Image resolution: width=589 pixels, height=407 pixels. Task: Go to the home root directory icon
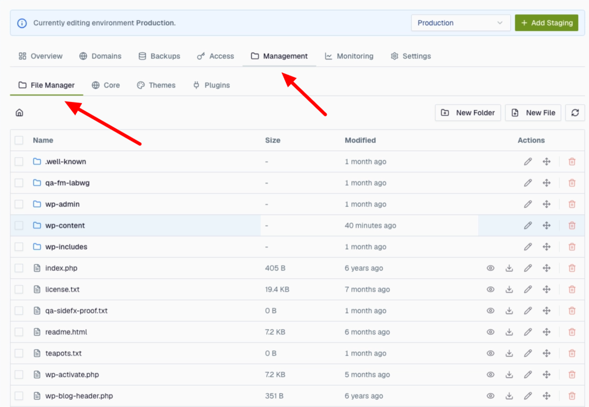[x=20, y=113]
